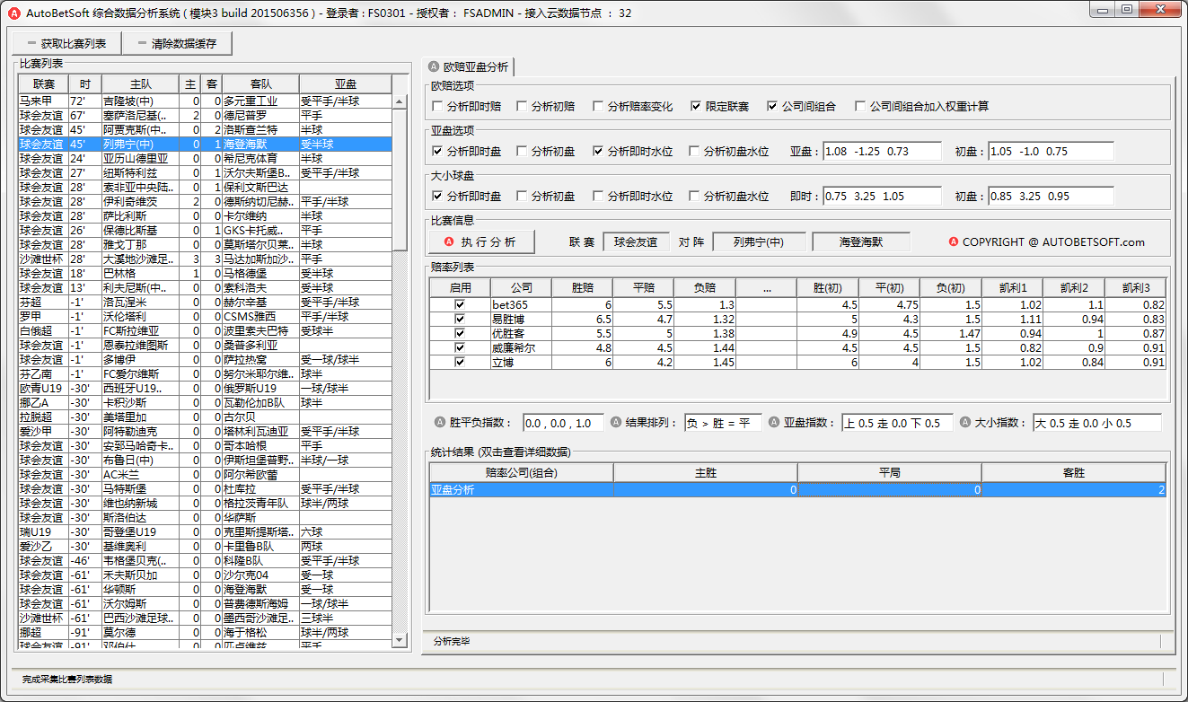Screen dimensions: 1188x702
Task: Enable 公司间组合加入权重计算 checkbox
Action: click(860, 106)
